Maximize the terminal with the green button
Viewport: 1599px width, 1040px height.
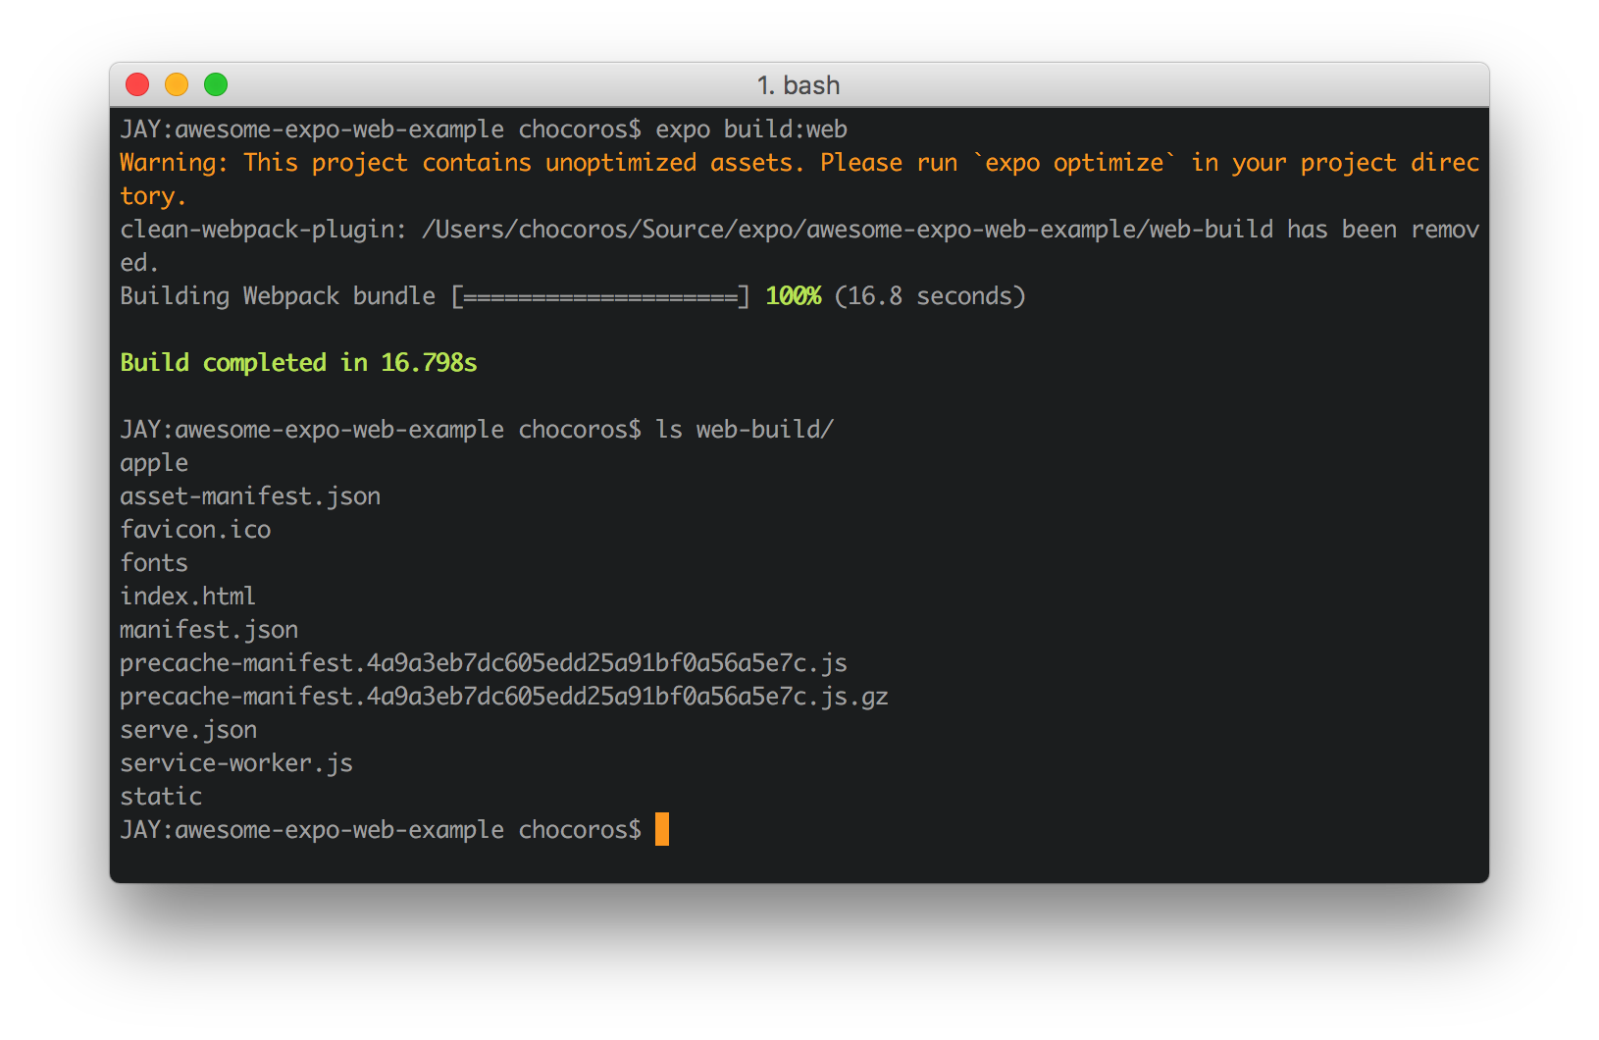(x=216, y=85)
